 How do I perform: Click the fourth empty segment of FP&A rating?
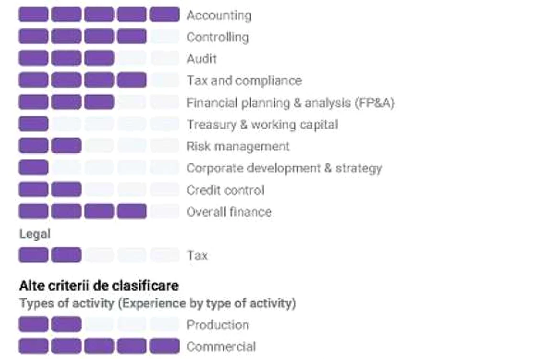[x=132, y=102]
